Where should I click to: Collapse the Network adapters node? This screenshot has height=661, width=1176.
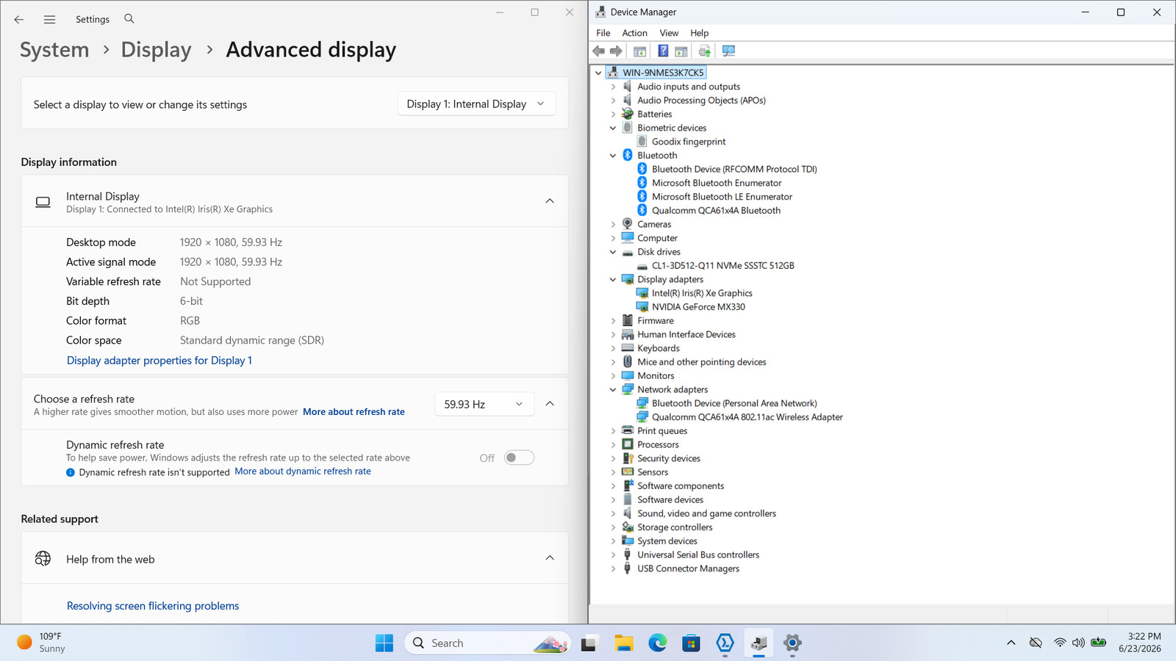613,390
